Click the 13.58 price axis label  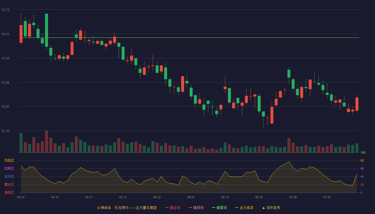tap(5, 82)
